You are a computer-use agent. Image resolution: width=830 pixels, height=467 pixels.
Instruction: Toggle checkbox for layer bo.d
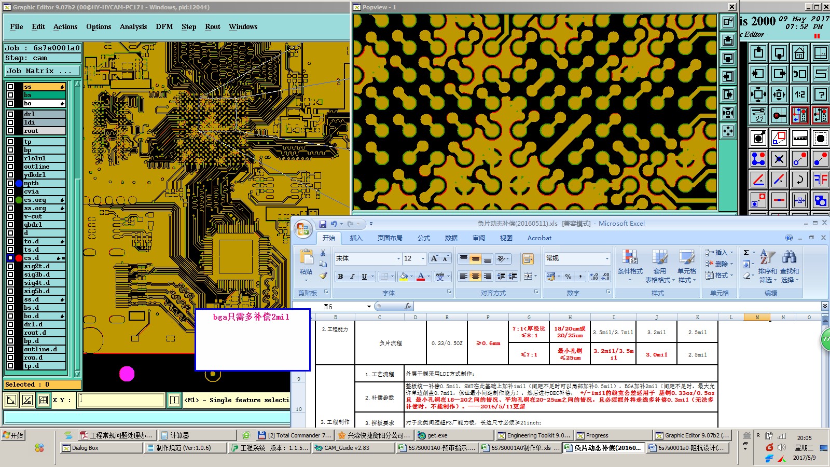click(x=10, y=316)
